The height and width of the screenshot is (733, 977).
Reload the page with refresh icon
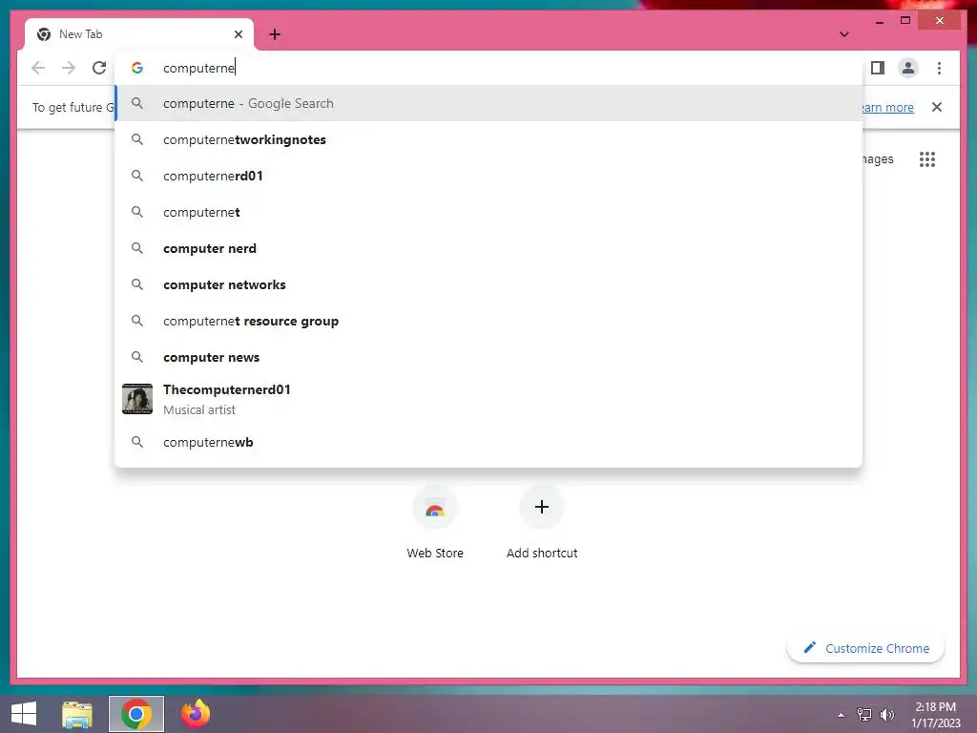99,68
